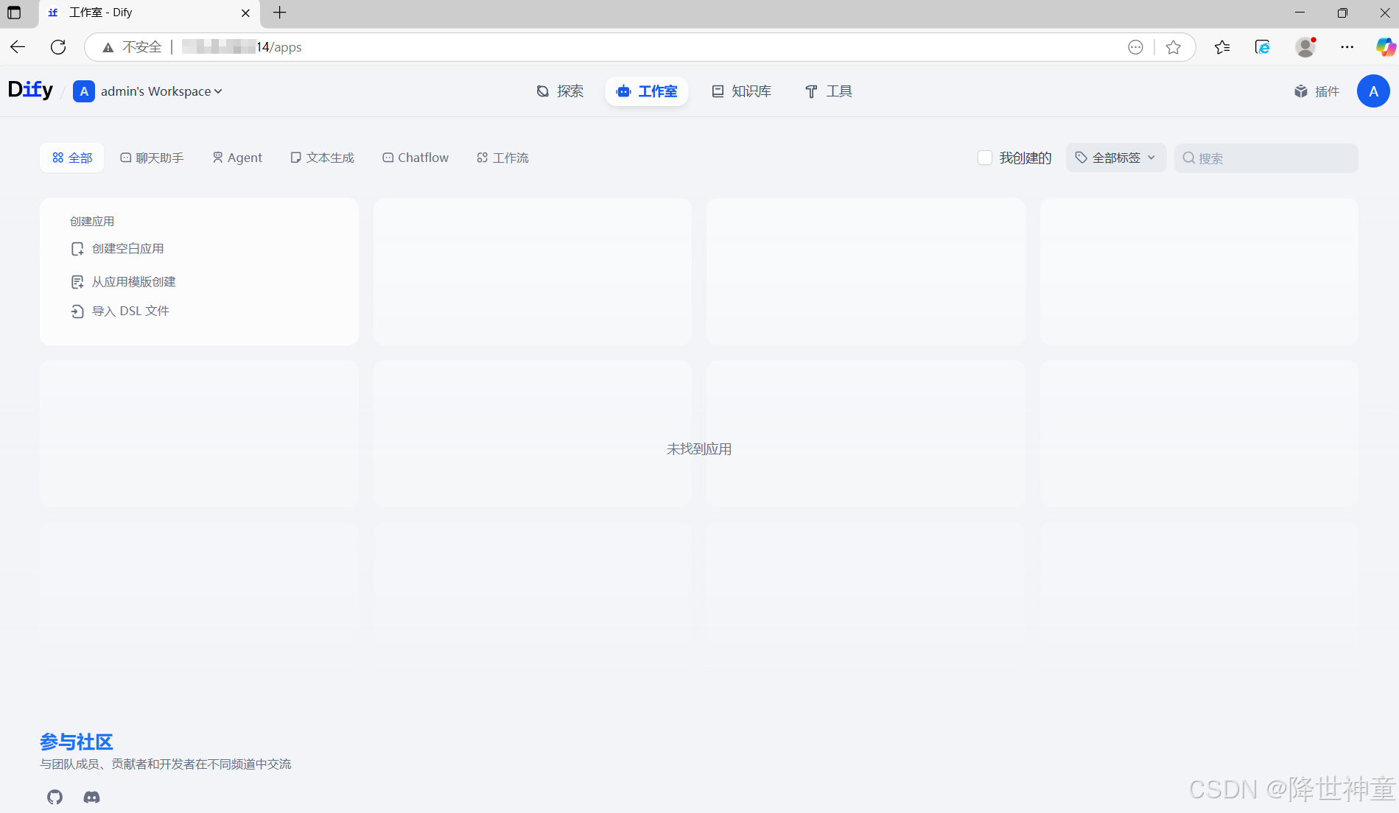Click the Dify logo
The height and width of the screenshot is (813, 1399).
[x=29, y=89]
